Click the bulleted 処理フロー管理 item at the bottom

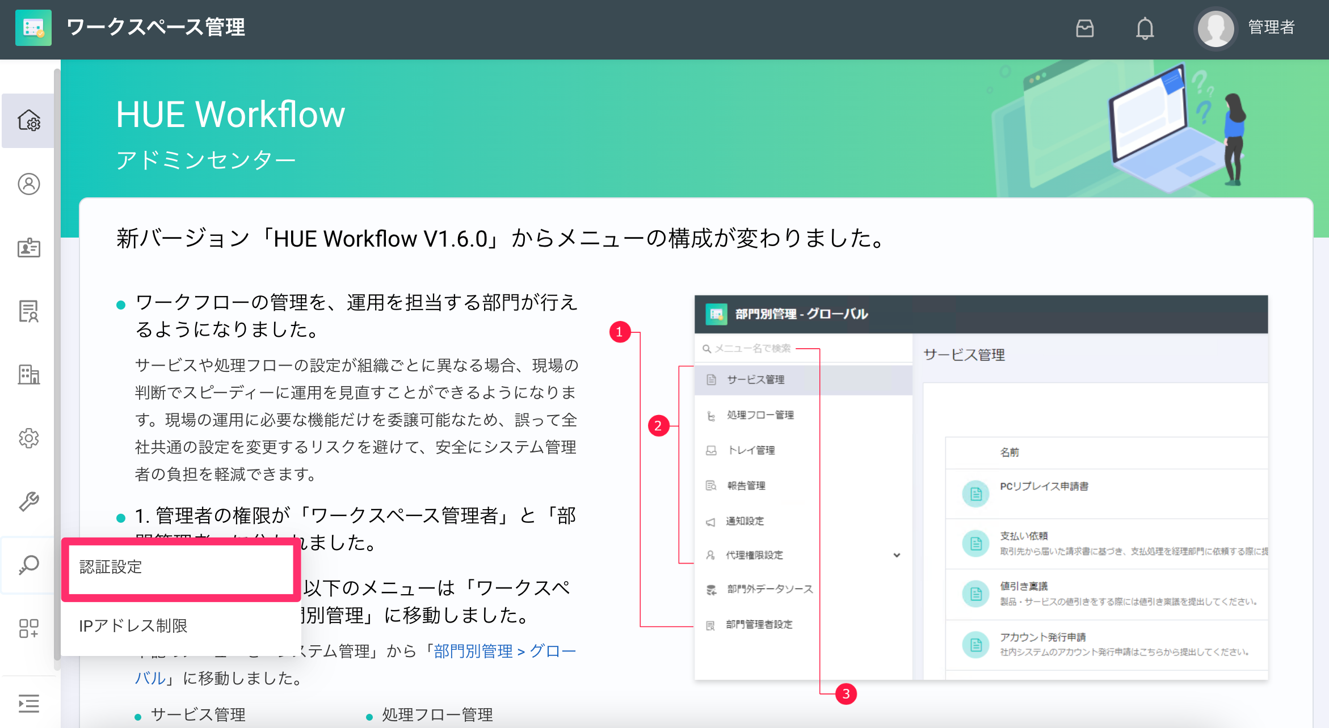(438, 714)
